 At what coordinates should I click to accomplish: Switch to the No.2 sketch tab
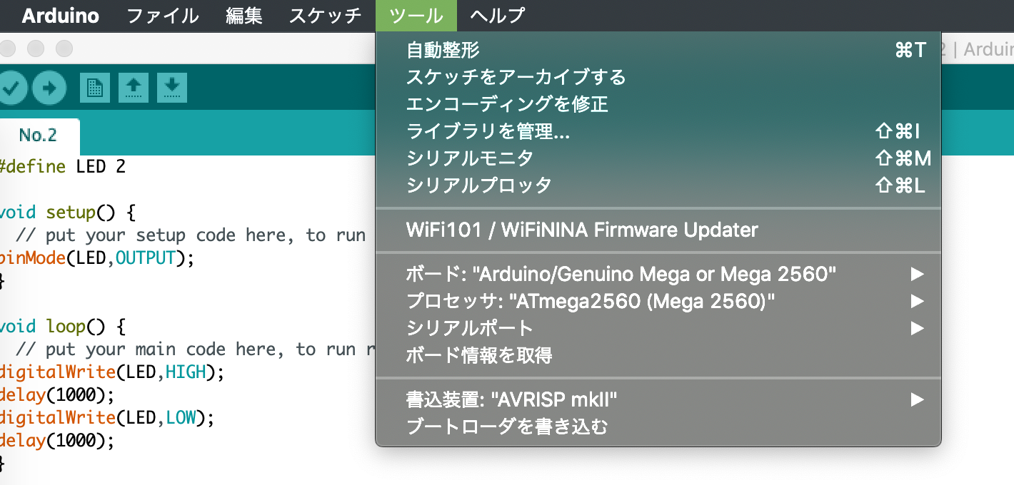(36, 136)
